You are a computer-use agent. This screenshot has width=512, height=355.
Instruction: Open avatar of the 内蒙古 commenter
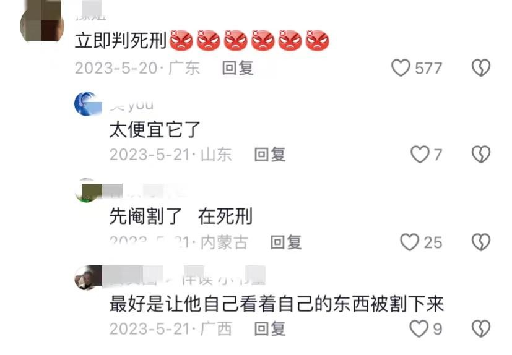point(87,190)
